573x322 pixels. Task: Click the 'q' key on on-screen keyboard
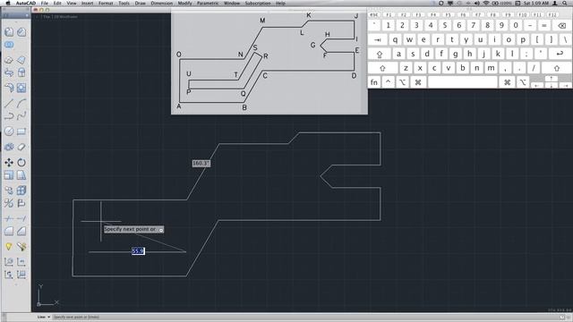tap(395, 39)
